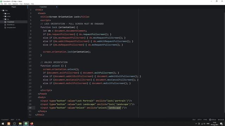Screen dimensions: 225x126
Task: Show hidden system tray icons
Action: (x=196, y=124)
